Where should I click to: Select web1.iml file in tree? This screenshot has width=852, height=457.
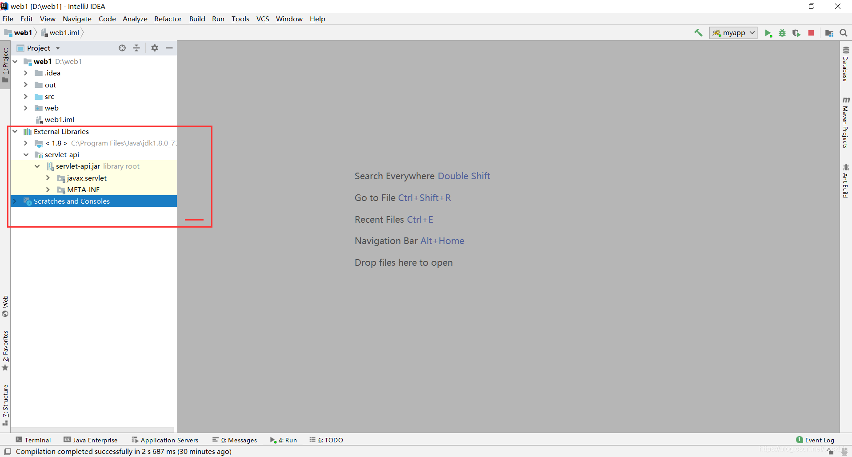coord(94,120)
